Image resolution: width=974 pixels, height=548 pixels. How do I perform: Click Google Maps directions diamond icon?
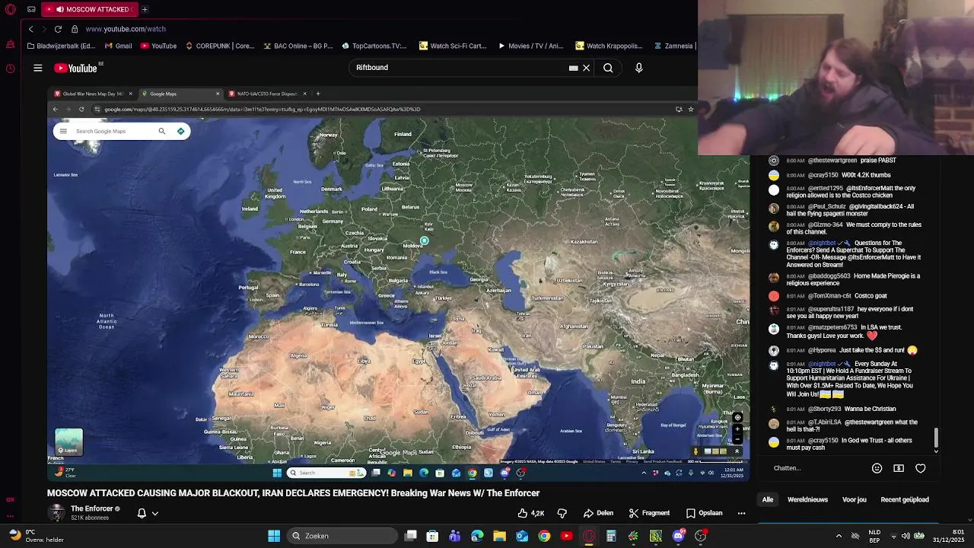(180, 131)
